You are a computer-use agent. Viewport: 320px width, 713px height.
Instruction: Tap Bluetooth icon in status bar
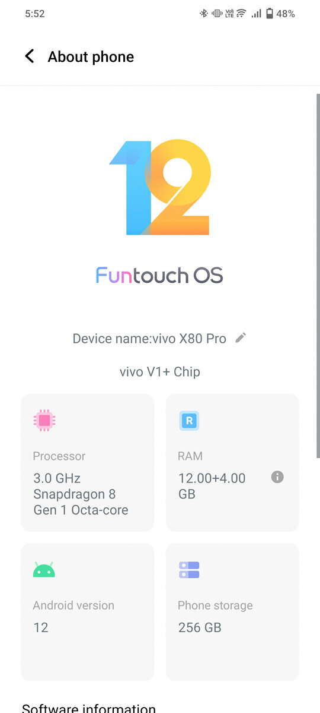coord(204,14)
